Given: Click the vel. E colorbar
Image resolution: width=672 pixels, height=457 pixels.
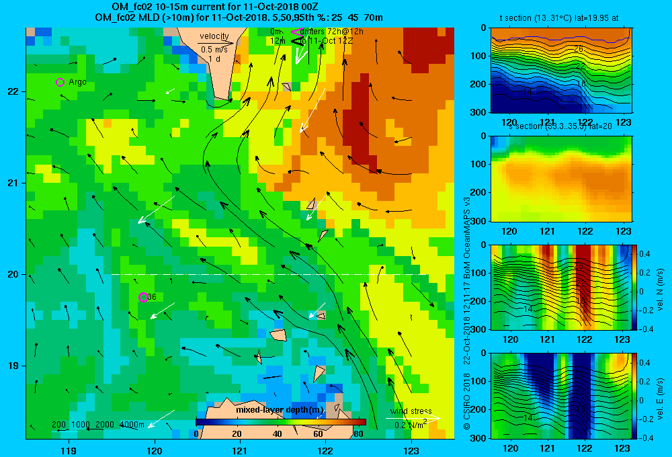Looking at the screenshot, I should click(x=635, y=396).
